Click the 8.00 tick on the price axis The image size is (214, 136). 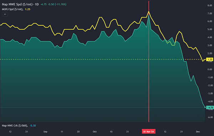tap(210, 5)
